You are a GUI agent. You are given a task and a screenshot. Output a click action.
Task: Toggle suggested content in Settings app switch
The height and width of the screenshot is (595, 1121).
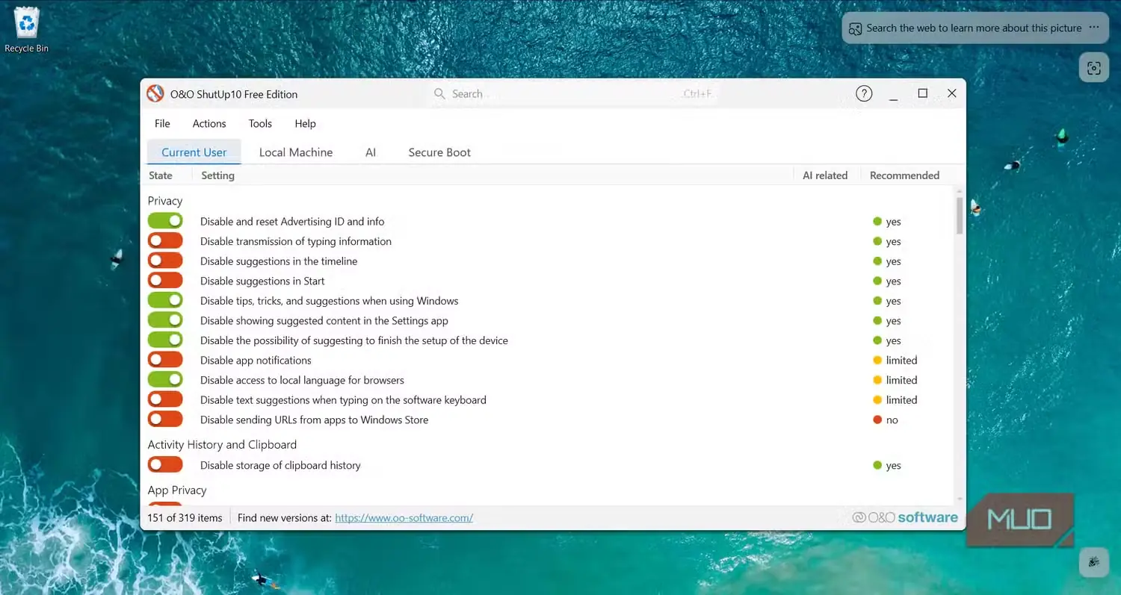(x=165, y=320)
